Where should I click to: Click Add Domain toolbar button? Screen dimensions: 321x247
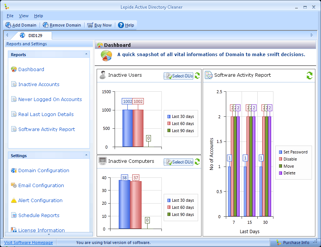click(x=21, y=25)
